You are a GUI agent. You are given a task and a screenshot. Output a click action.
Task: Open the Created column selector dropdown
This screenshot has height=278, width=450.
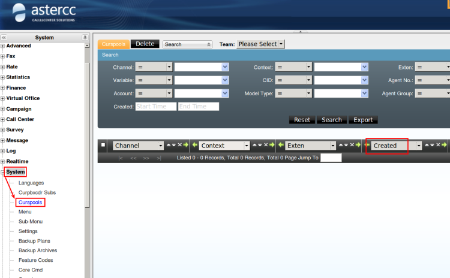[x=418, y=146]
